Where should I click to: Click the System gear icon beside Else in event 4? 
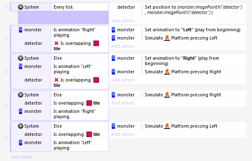tap(21, 95)
